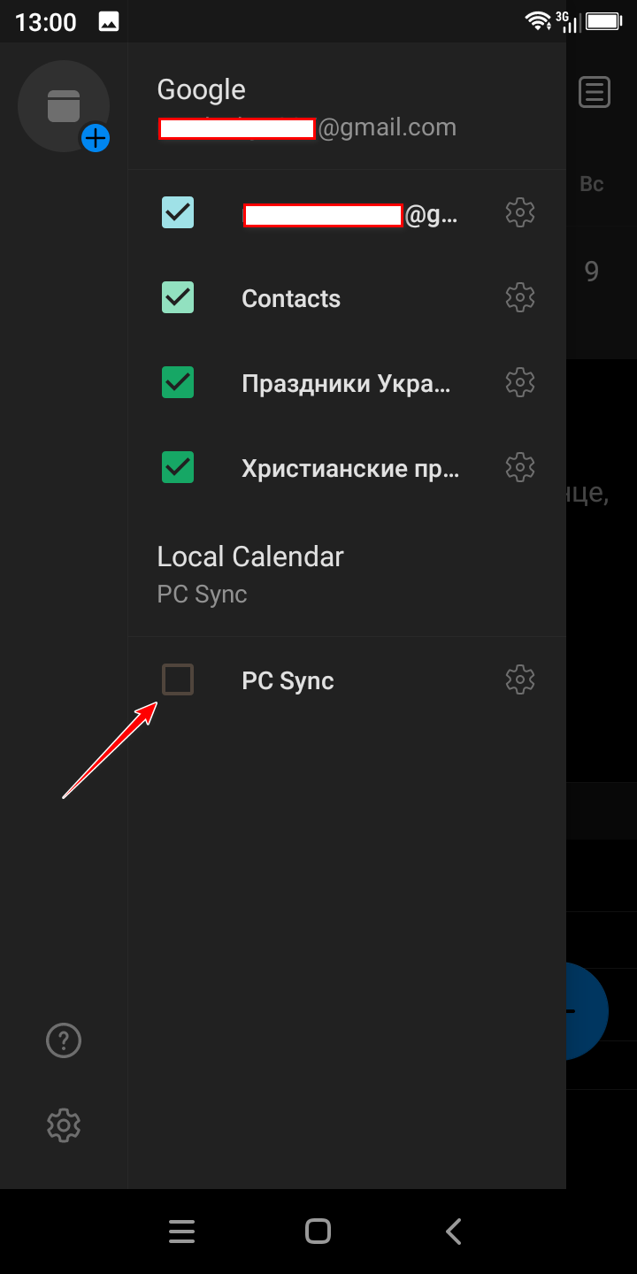Open gear for Христианские праздники calendar
637x1274 pixels.
[x=520, y=466]
